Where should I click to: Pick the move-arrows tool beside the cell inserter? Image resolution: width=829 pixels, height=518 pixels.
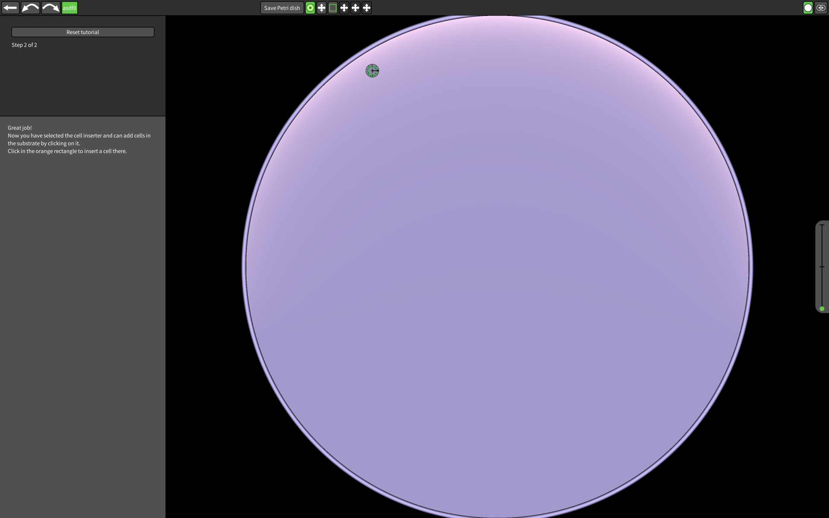(x=321, y=8)
